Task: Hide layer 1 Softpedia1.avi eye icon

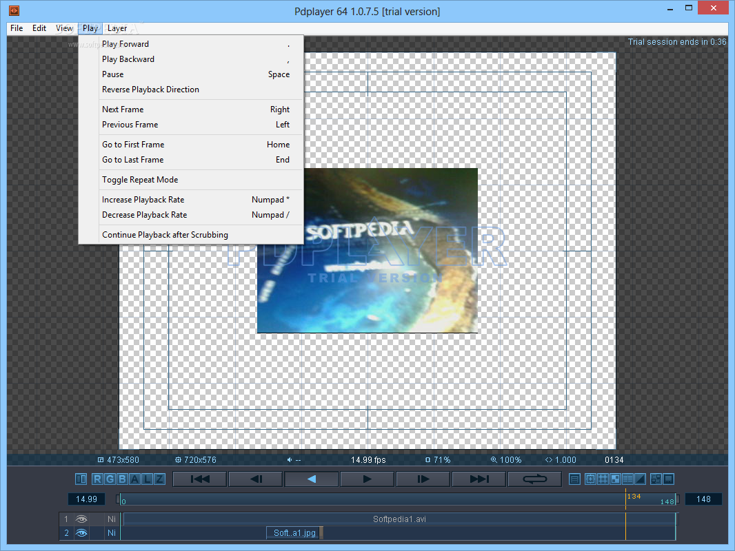Action: pos(81,519)
